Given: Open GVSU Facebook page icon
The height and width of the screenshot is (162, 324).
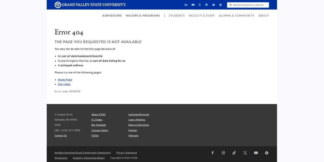Looking at the screenshot, I should 212,153.
